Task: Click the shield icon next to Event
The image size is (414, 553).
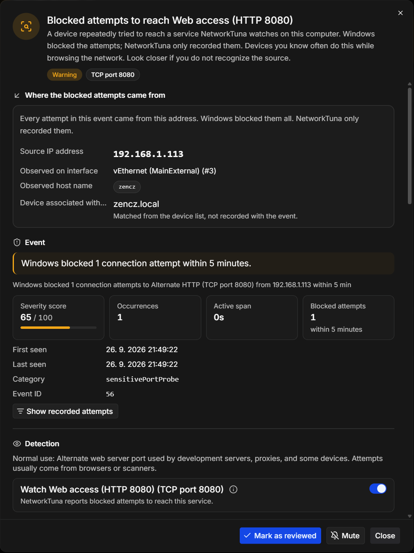Action: click(x=17, y=243)
